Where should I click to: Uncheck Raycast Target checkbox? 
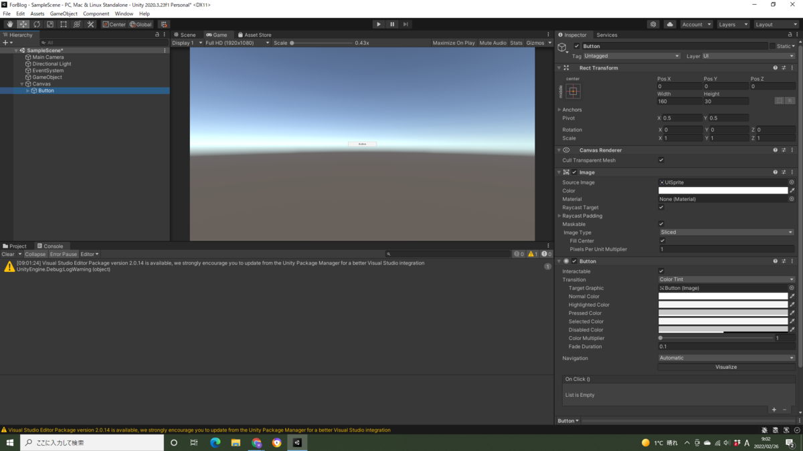tap(661, 207)
